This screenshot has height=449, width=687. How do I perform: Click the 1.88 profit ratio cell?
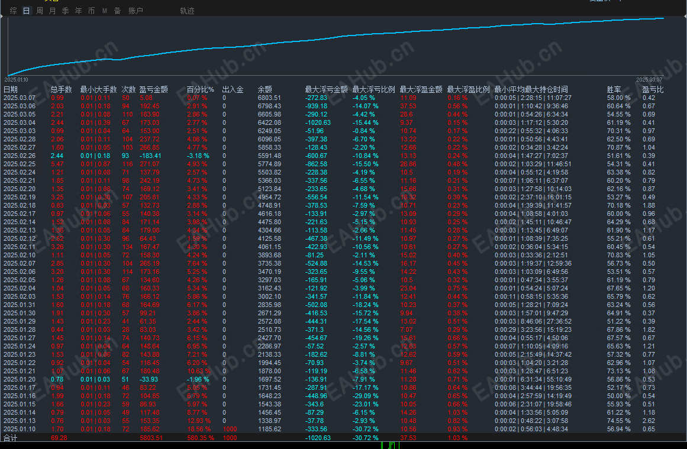pos(649,205)
